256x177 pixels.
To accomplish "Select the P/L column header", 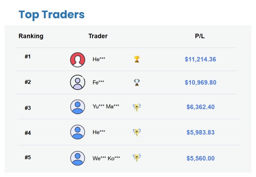I will click(x=200, y=36).
